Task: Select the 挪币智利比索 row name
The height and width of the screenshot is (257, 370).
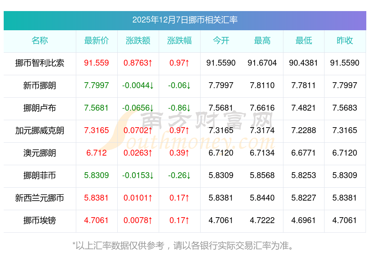Action: click(x=40, y=63)
